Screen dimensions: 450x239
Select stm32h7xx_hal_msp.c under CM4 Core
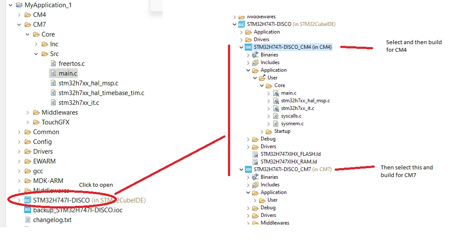point(305,101)
